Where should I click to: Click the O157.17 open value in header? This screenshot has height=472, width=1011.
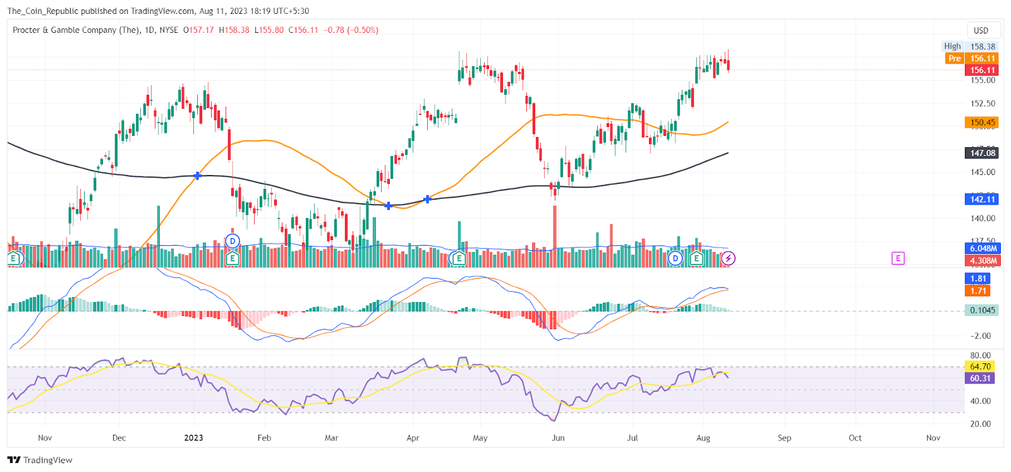click(x=198, y=30)
